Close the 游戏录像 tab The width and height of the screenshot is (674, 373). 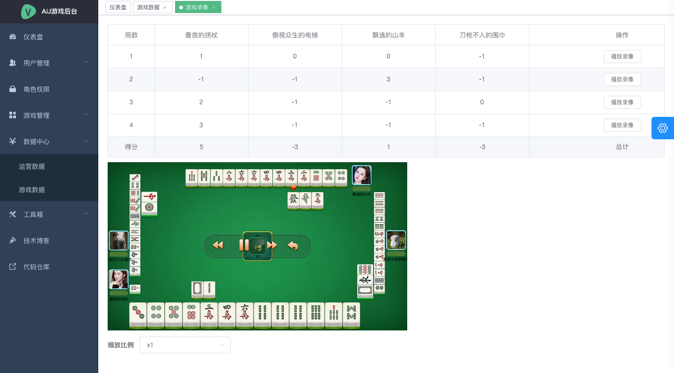pyautogui.click(x=213, y=7)
